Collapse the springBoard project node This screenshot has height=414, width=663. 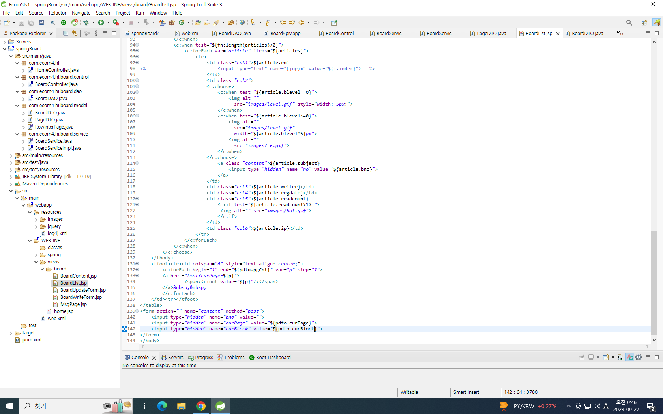(x=4, y=49)
